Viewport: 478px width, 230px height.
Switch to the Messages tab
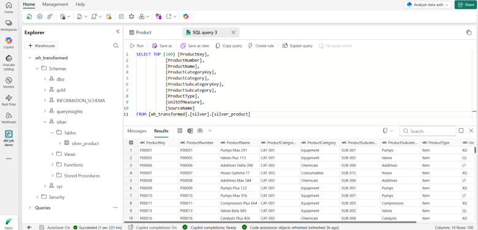[137, 131]
